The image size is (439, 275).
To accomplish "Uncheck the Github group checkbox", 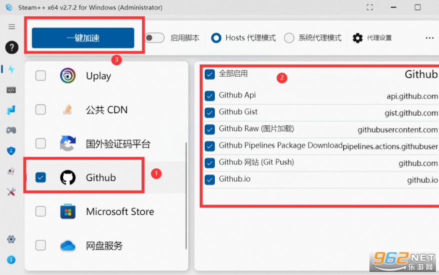I will 41,177.
